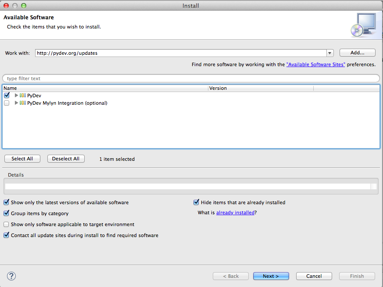Uncheck the PyDev item

click(x=7, y=95)
